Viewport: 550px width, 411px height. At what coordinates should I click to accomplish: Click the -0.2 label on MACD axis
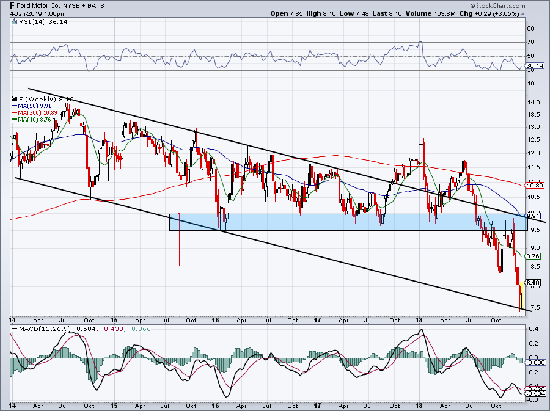click(533, 372)
